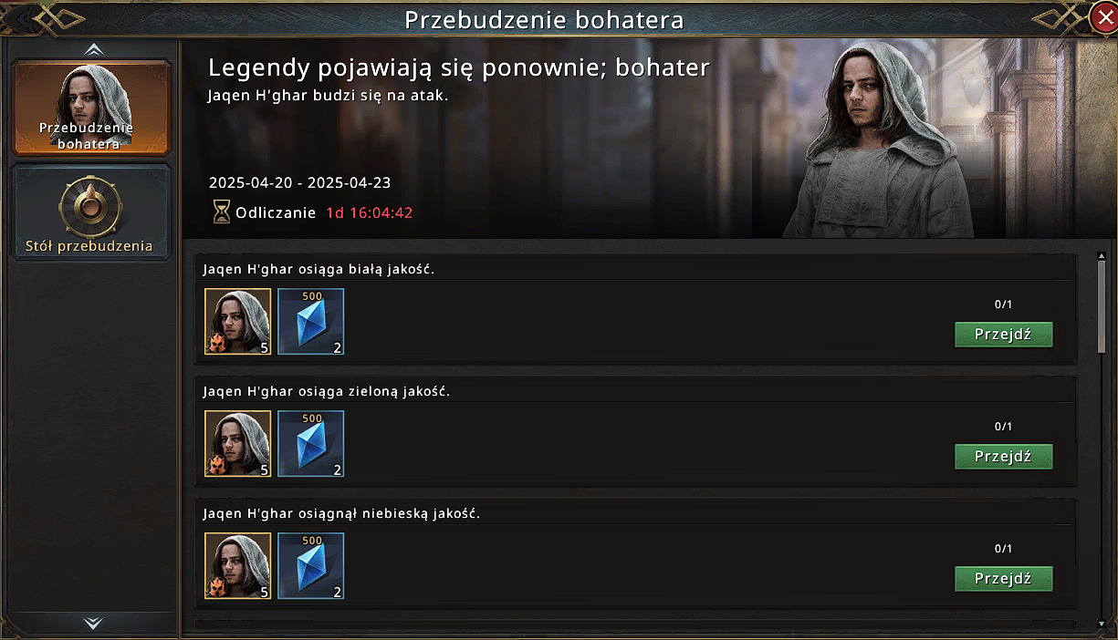Click the event date range text
The height and width of the screenshot is (640, 1118).
299,182
